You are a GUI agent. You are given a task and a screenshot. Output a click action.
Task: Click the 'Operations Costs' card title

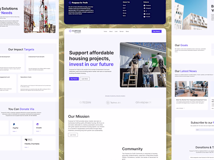point(26,77)
